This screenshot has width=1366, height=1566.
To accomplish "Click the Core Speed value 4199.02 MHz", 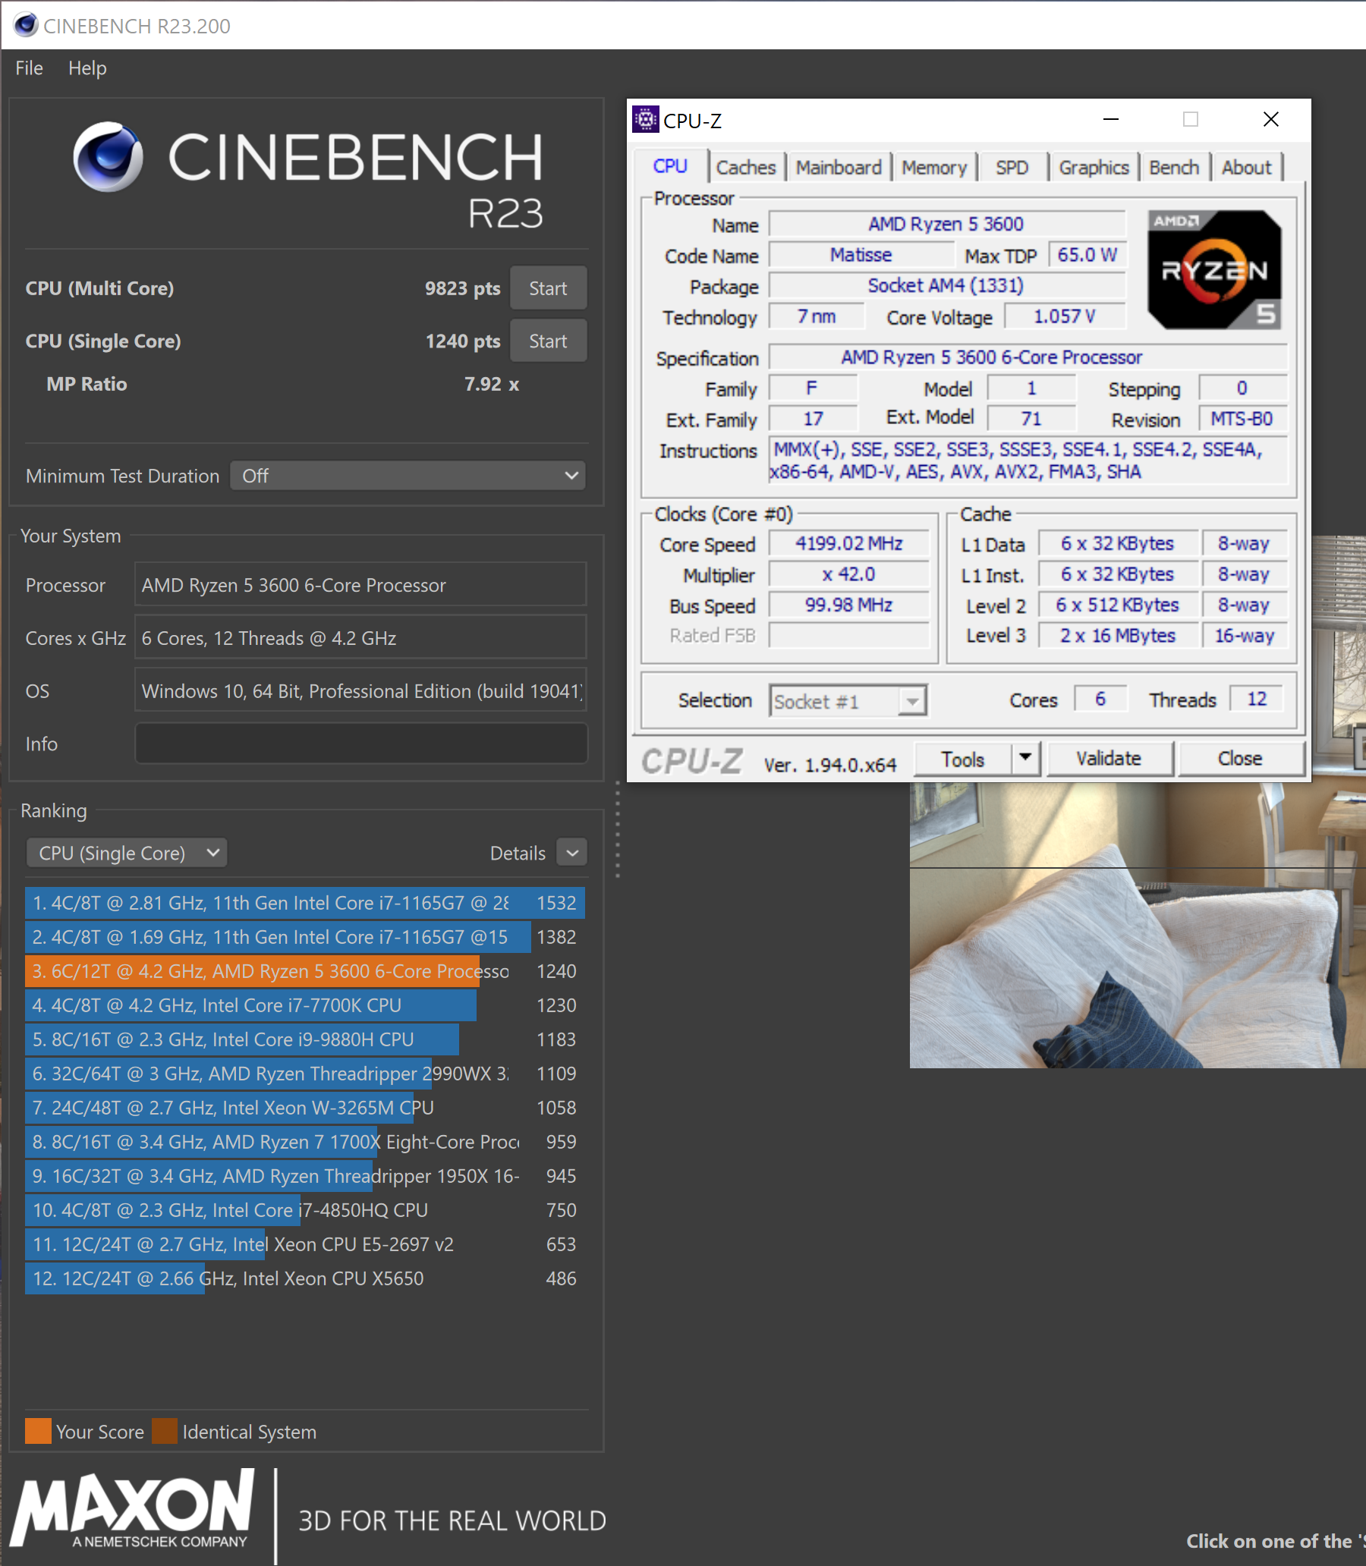I will (849, 543).
